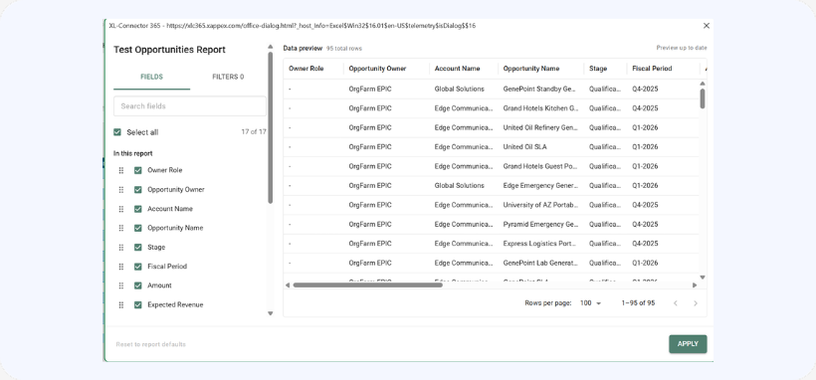Click the data preview horizontal scrollbar thumb
This screenshot has height=380, width=816.
click(367, 285)
